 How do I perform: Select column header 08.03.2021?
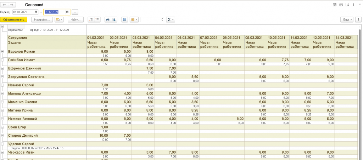pos(233,38)
